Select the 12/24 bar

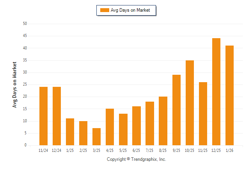[57, 116]
